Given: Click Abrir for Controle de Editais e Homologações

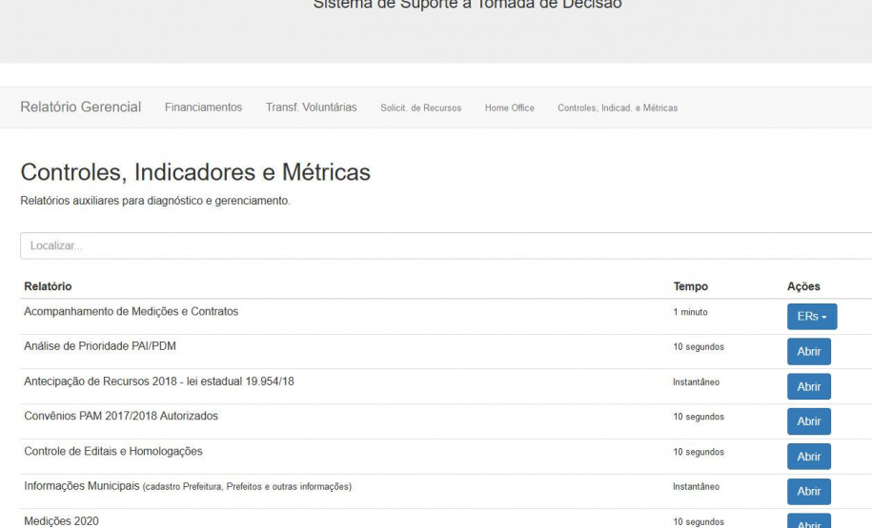Looking at the screenshot, I should pos(809,457).
